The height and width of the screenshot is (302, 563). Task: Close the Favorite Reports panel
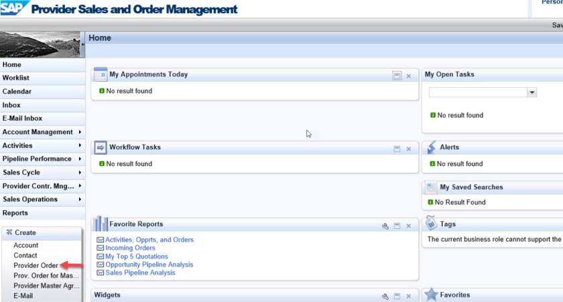click(409, 226)
